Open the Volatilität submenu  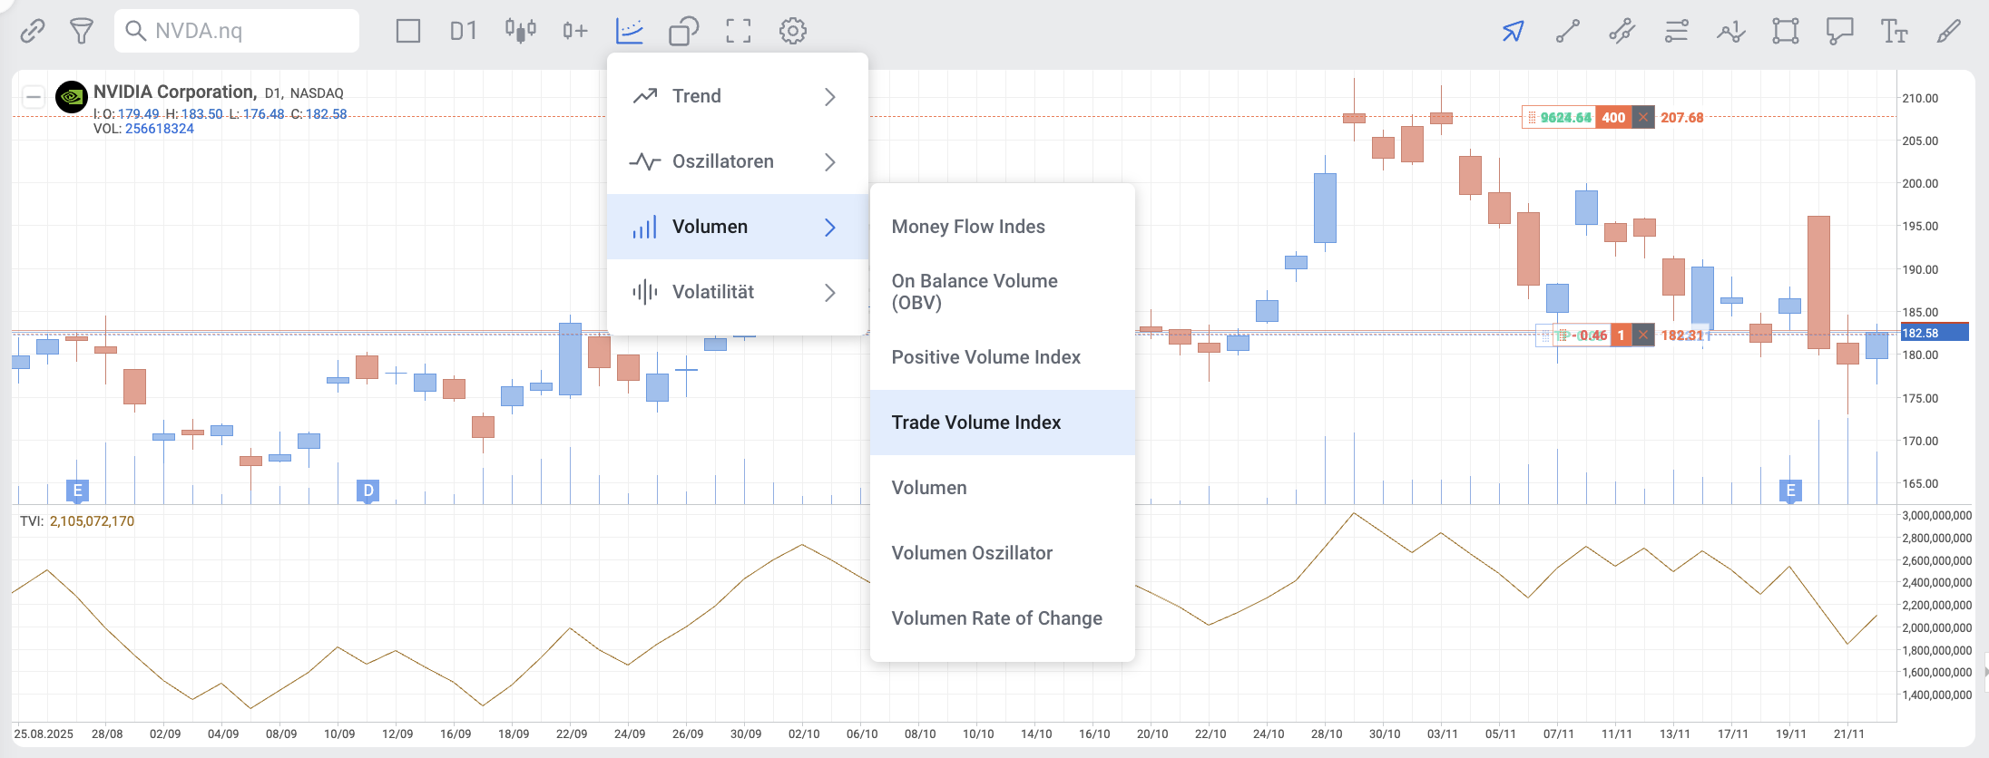737,292
